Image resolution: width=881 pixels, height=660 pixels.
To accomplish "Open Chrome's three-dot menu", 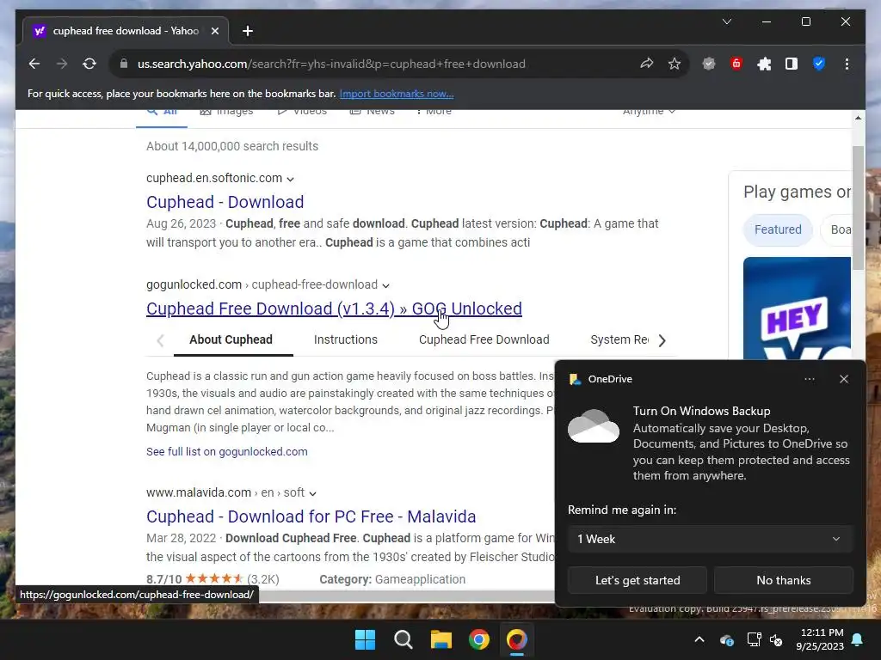I will pos(847,64).
